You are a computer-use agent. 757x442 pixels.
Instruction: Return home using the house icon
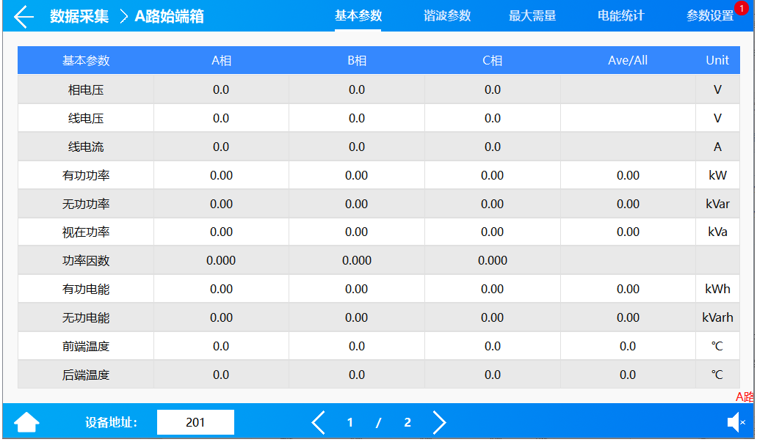pos(26,421)
